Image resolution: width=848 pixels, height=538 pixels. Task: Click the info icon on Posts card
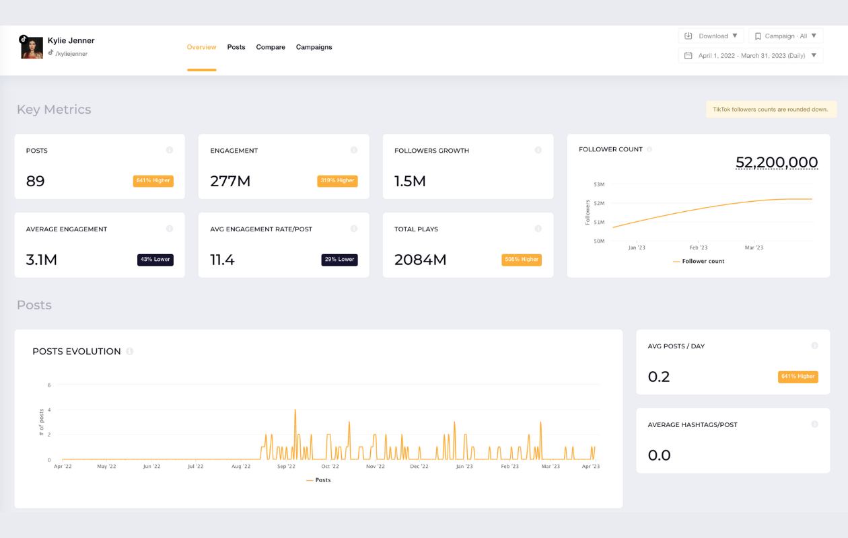pyautogui.click(x=169, y=150)
